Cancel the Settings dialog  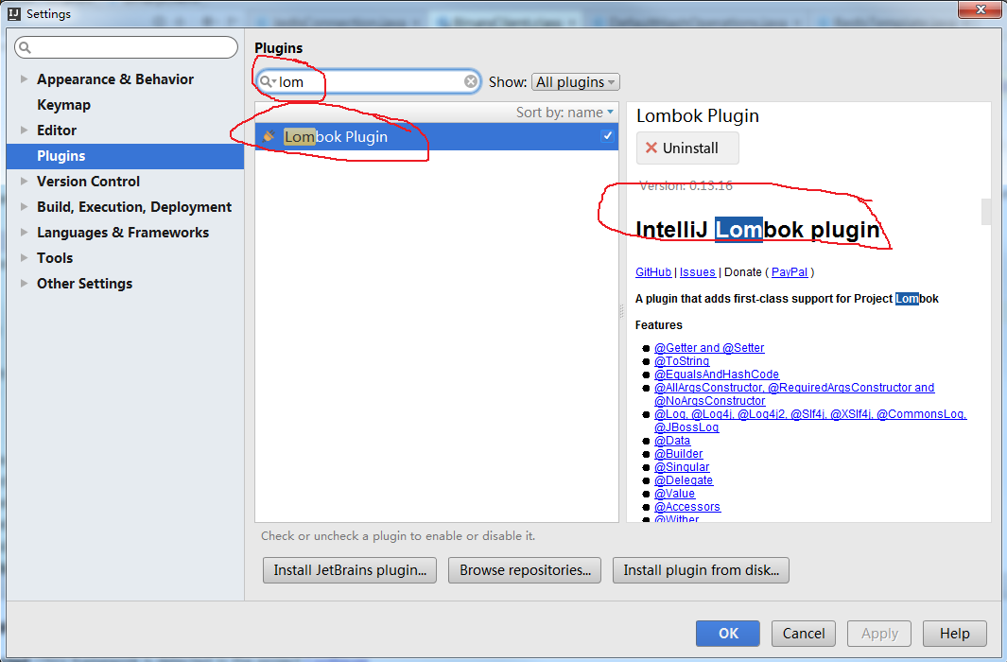(804, 634)
